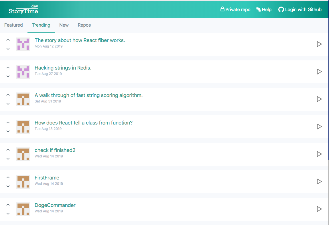Downvote the fast string scoring story
329x225 pixels.
tap(8, 104)
